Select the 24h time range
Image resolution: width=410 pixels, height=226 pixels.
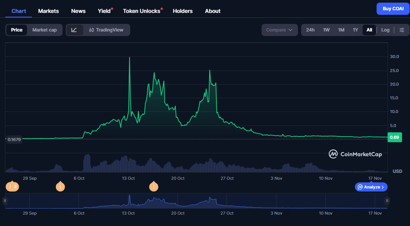310,30
